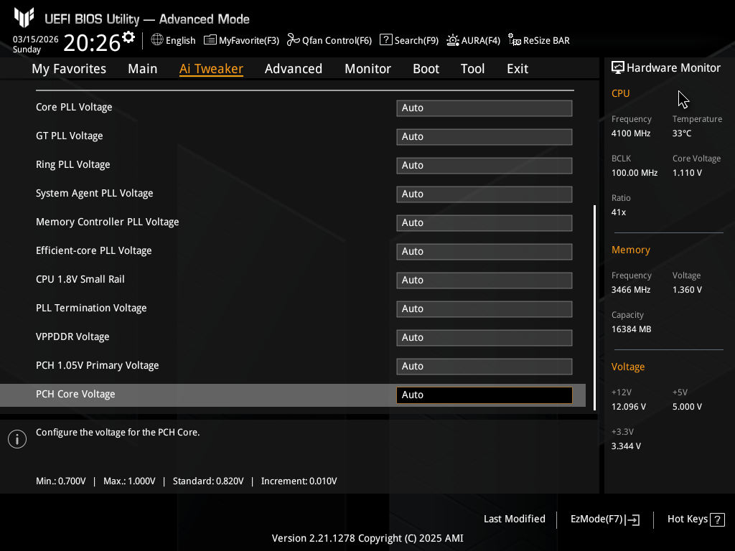Switch to the Main tab
Image resolution: width=735 pixels, height=551 pixels.
click(143, 69)
